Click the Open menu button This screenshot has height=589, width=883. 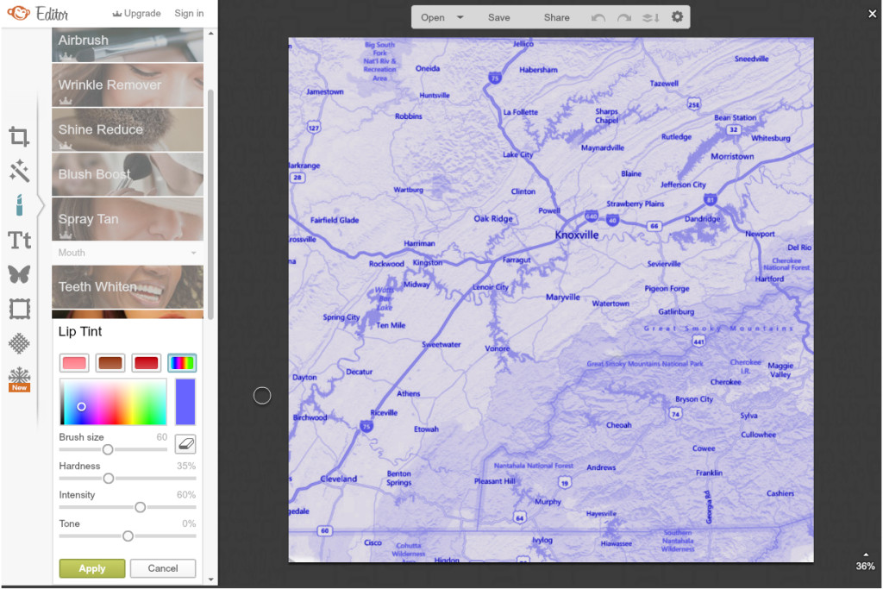(433, 17)
